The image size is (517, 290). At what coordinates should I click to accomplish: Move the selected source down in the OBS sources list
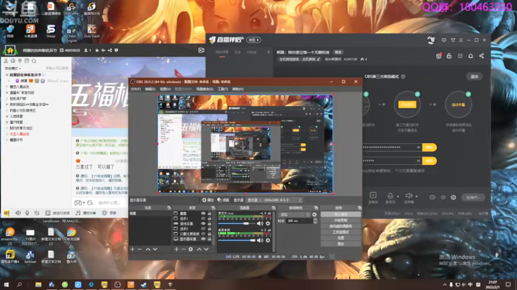206,249
